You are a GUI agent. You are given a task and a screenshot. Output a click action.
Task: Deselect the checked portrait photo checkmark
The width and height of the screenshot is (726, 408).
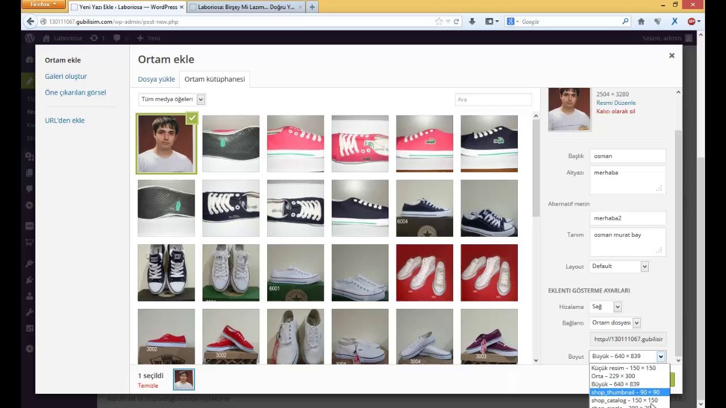point(192,118)
